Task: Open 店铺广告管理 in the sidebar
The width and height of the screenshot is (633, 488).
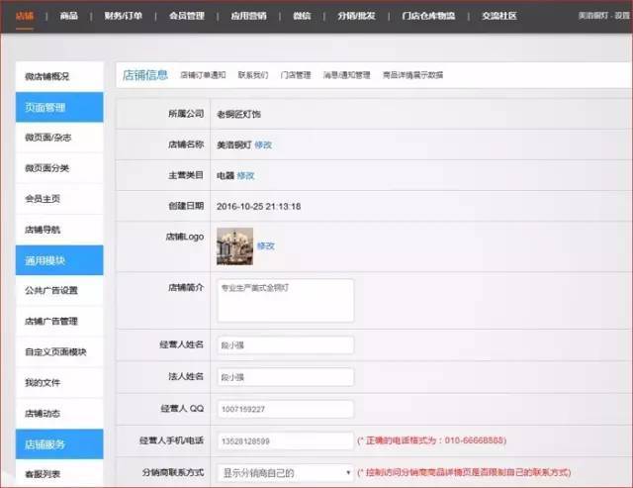Action: (x=59, y=321)
